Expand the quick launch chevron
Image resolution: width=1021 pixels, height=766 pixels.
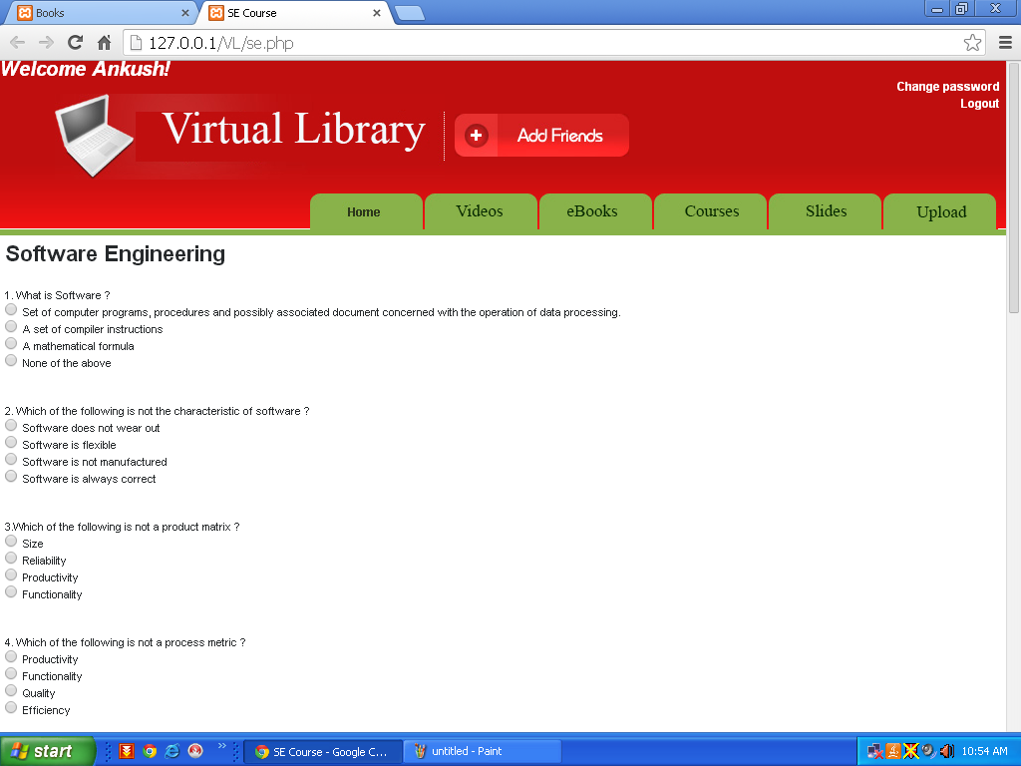tap(222, 746)
